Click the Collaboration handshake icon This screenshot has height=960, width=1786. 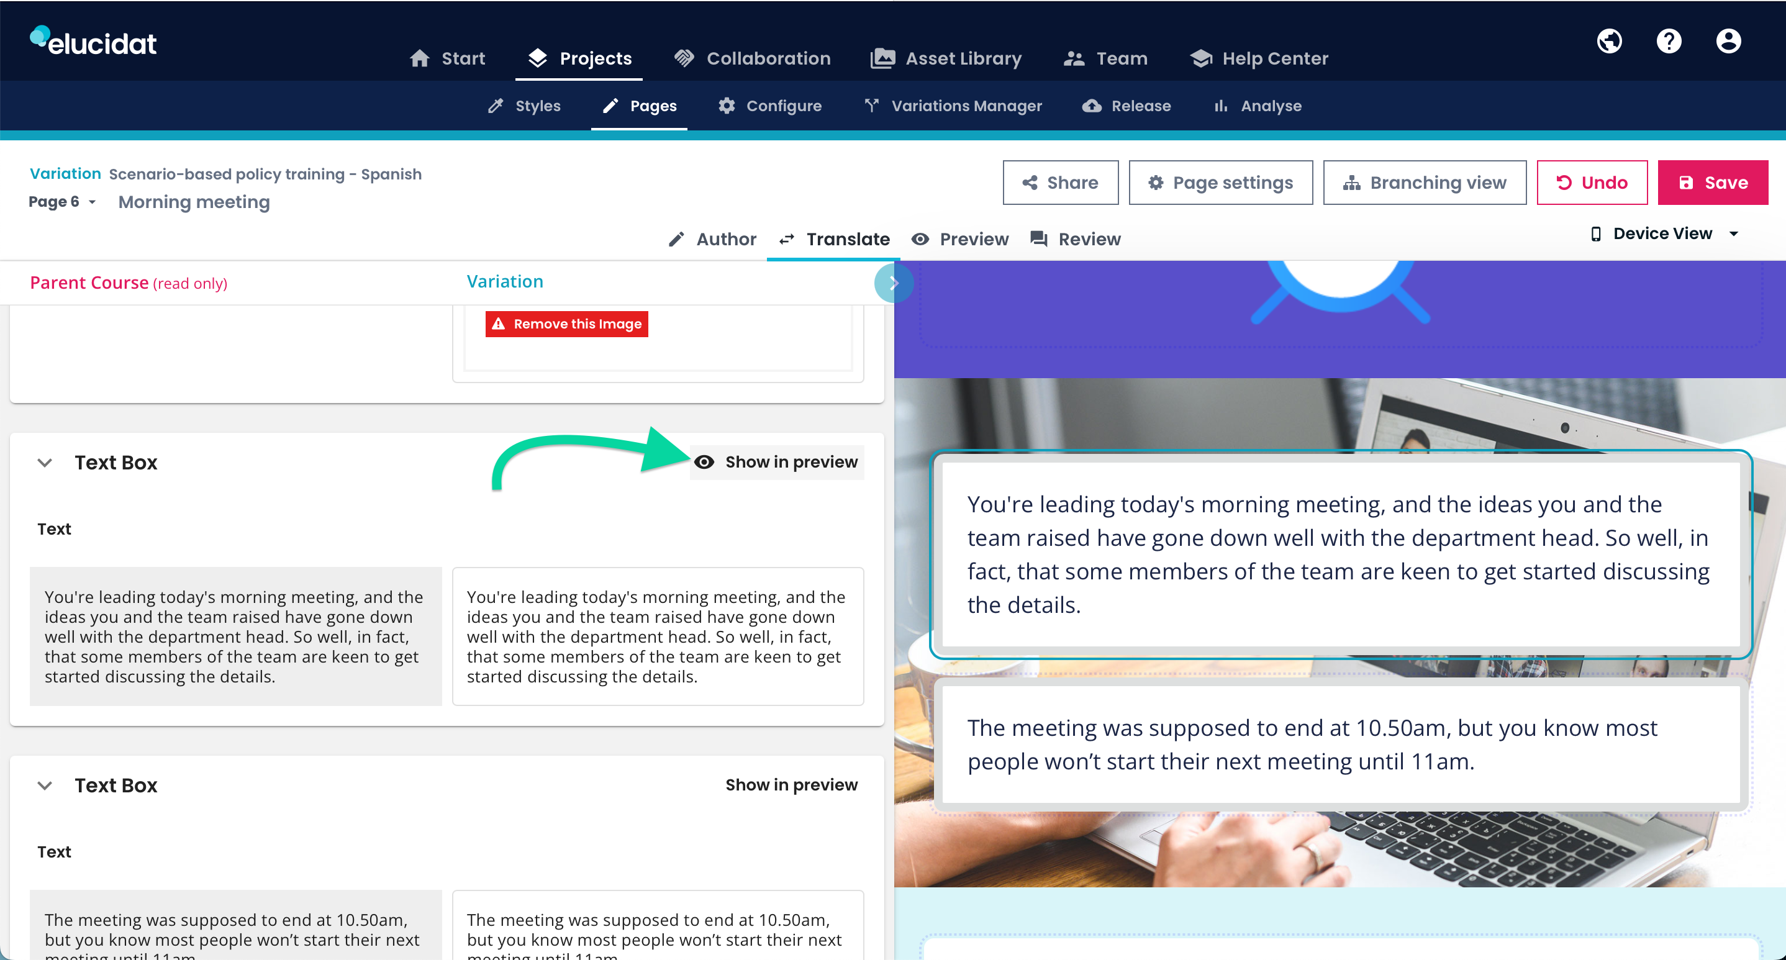[x=684, y=58]
